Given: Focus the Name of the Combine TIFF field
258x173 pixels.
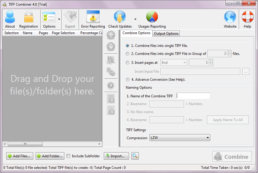Looking at the screenshot, I should pos(193,96).
